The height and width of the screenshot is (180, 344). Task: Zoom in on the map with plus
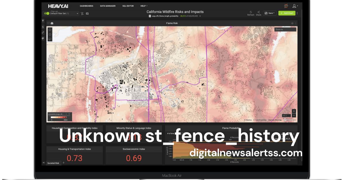[294, 111]
